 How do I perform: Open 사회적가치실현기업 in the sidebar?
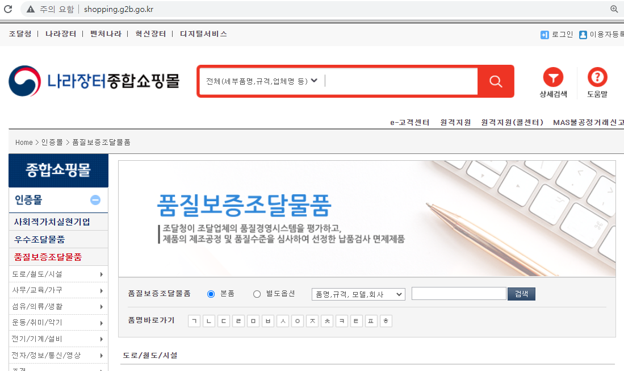click(52, 222)
